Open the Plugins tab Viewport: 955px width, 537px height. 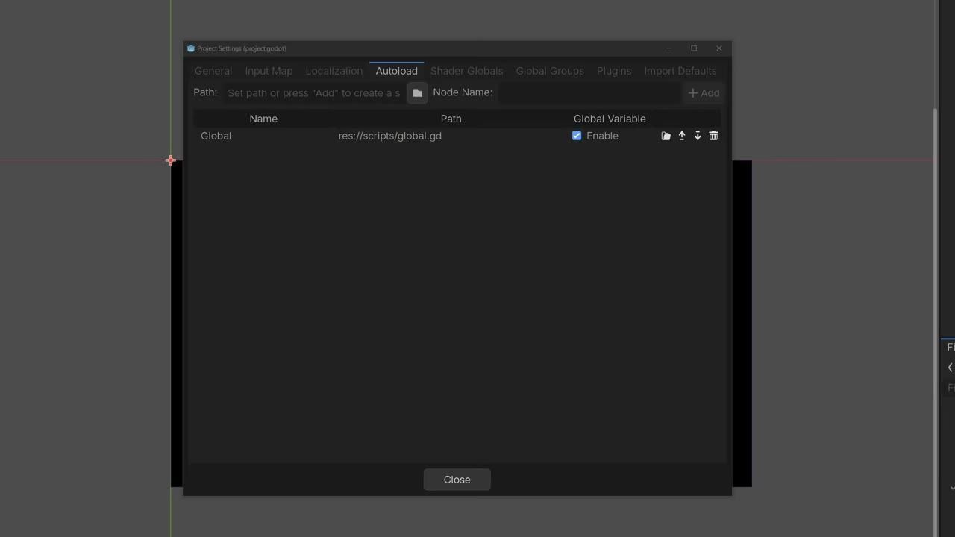click(614, 71)
